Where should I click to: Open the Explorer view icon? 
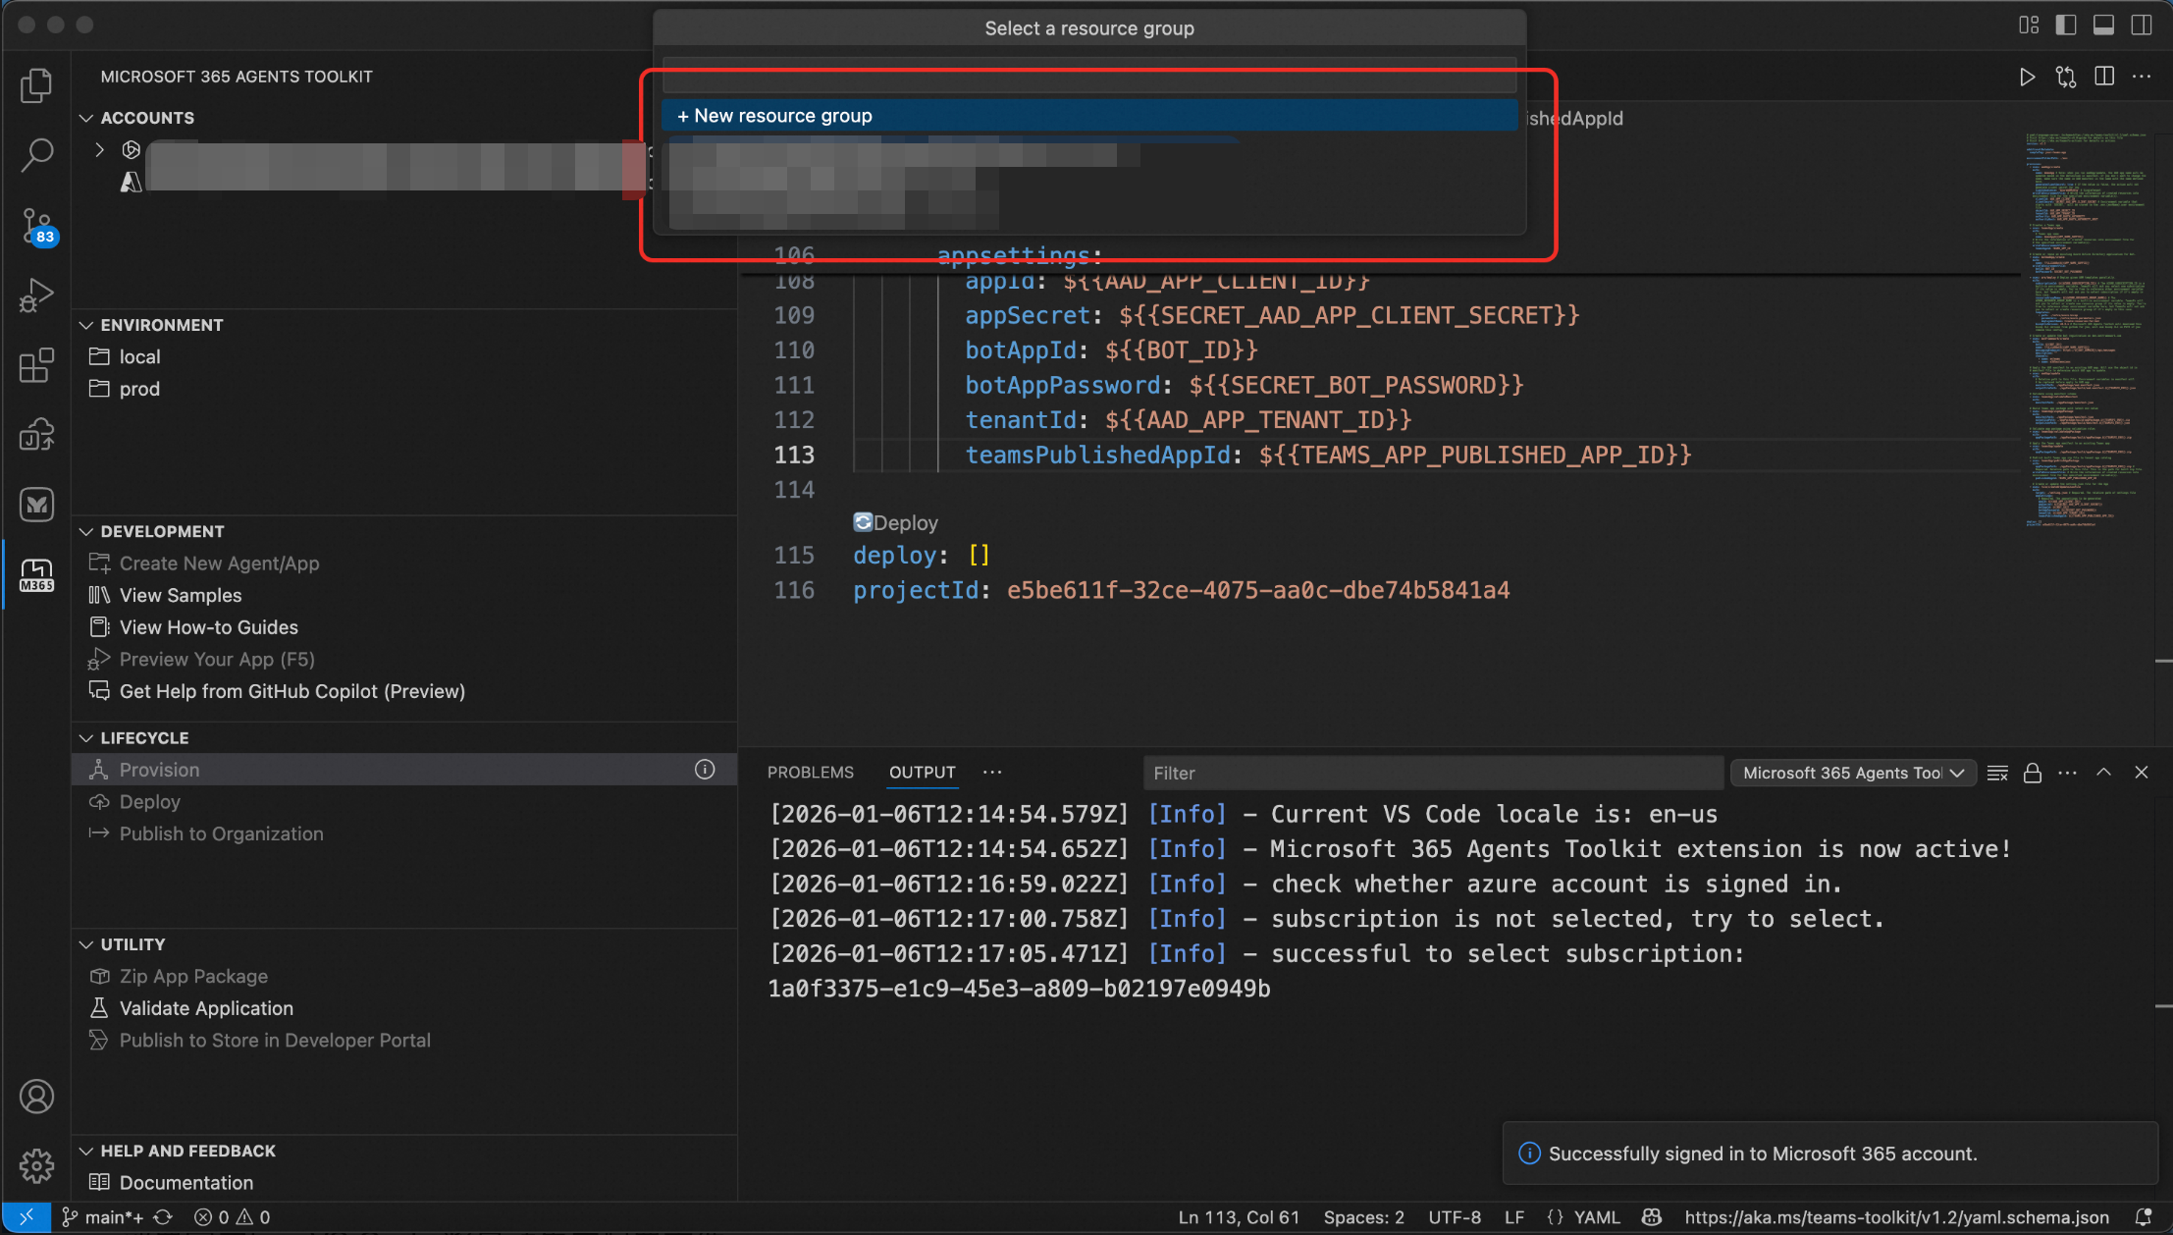tap(36, 85)
